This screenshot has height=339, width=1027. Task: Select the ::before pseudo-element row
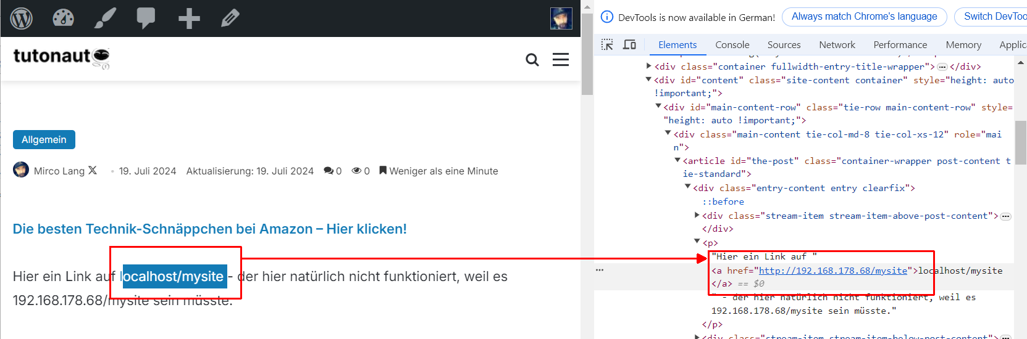coord(723,202)
